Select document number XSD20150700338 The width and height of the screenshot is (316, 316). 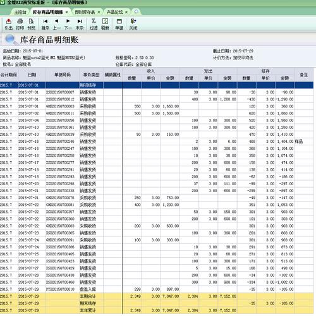click(x=60, y=191)
